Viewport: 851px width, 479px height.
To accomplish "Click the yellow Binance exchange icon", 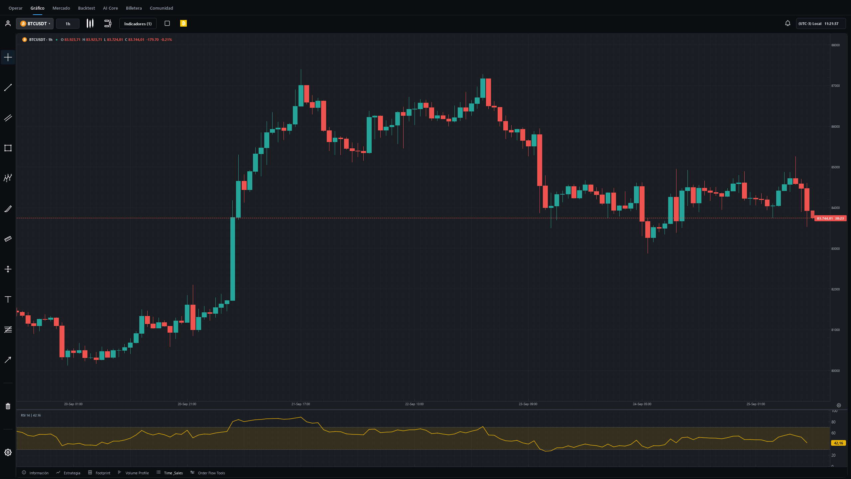I will tap(183, 23).
